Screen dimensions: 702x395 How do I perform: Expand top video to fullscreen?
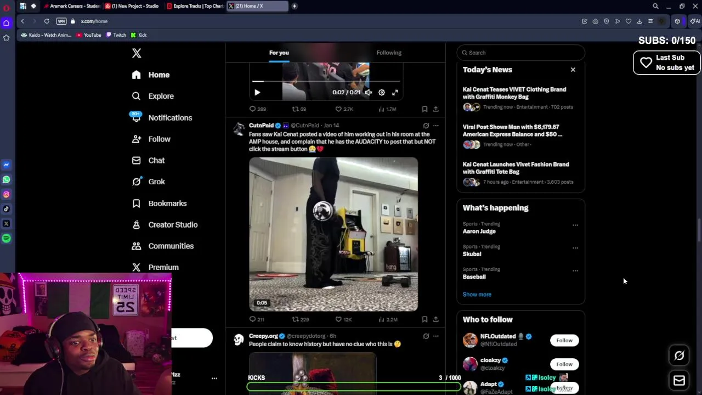(395, 93)
